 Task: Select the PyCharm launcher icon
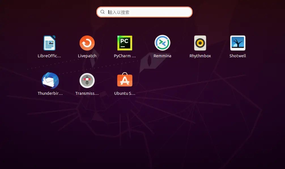(x=125, y=43)
